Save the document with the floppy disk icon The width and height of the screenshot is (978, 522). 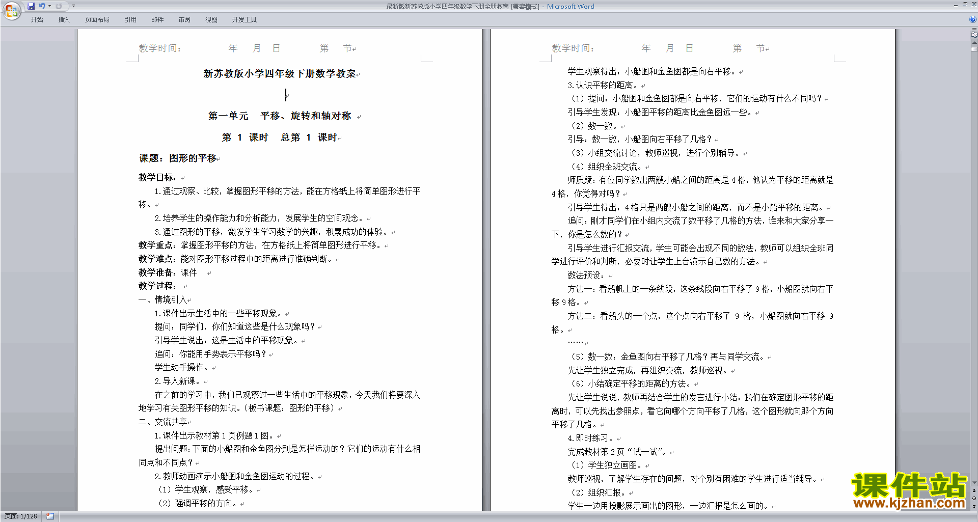pyautogui.click(x=31, y=6)
